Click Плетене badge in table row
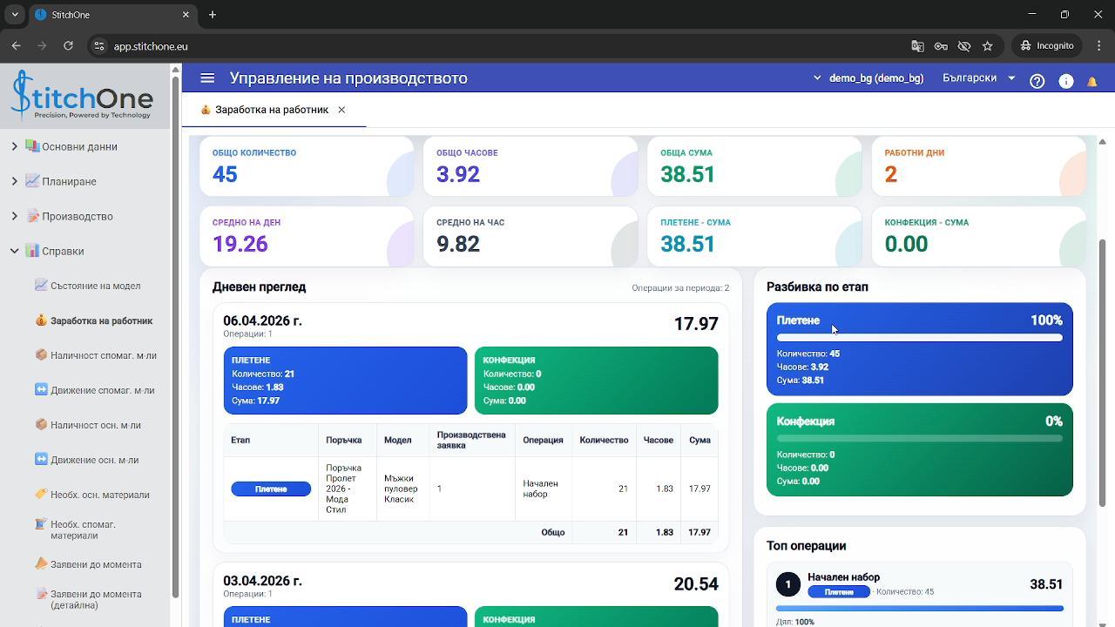The image size is (1115, 627). click(271, 489)
